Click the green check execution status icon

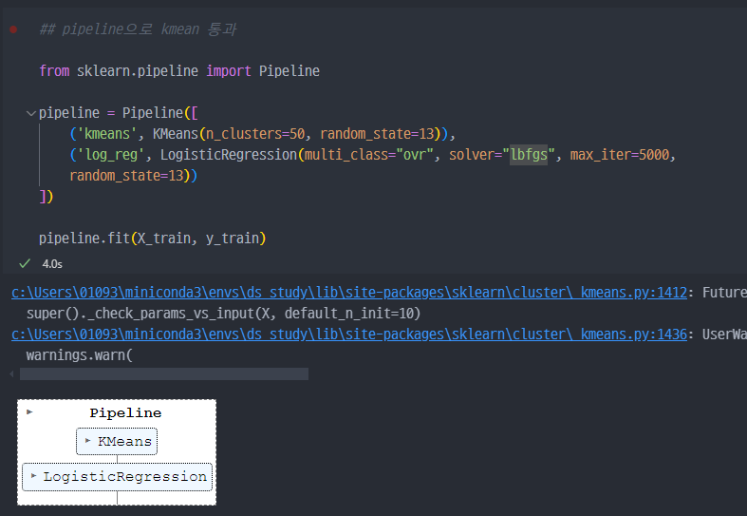[x=25, y=264]
